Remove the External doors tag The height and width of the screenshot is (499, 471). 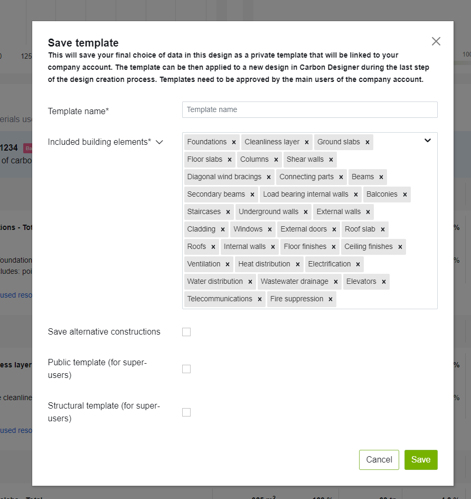334,229
